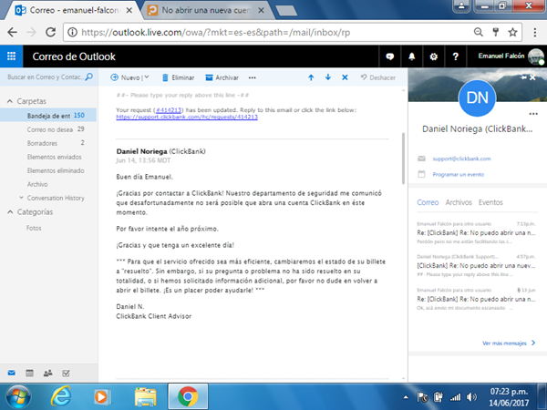Reload the page with refresh icon
547x410 pixels.
tap(51, 33)
